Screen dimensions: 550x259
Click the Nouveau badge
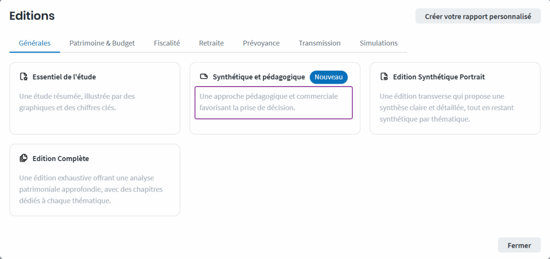(329, 77)
